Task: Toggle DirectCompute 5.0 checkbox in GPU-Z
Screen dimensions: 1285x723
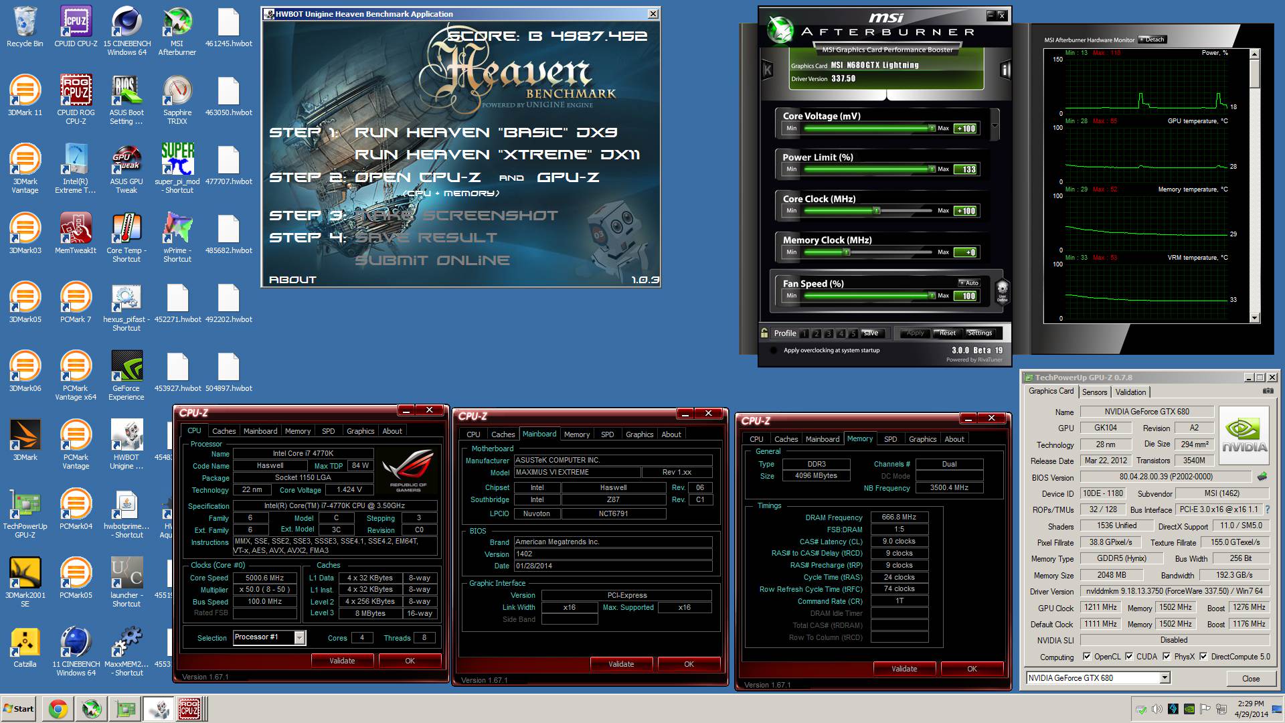Action: click(x=1203, y=656)
